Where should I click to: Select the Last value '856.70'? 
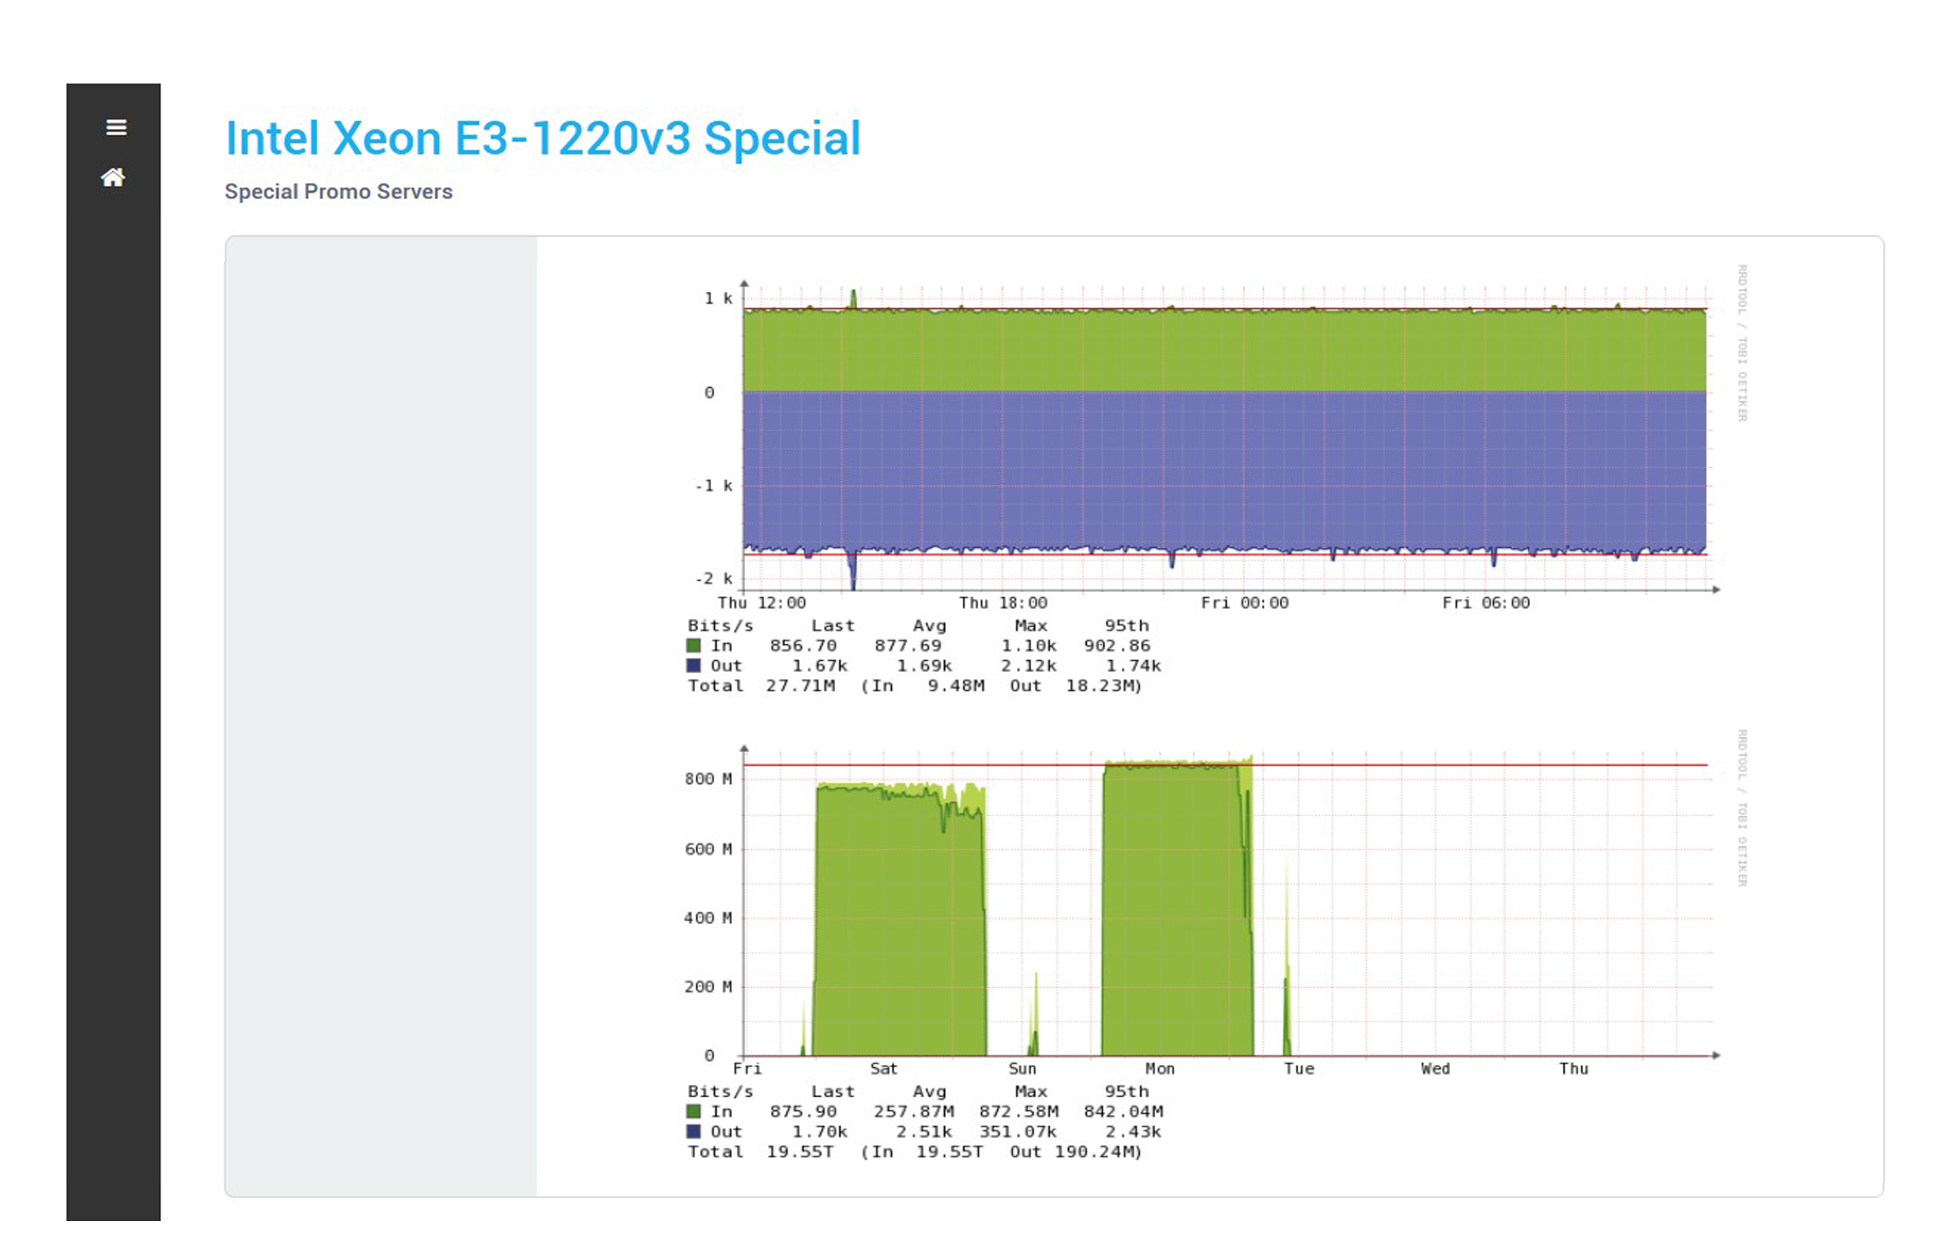(x=803, y=646)
